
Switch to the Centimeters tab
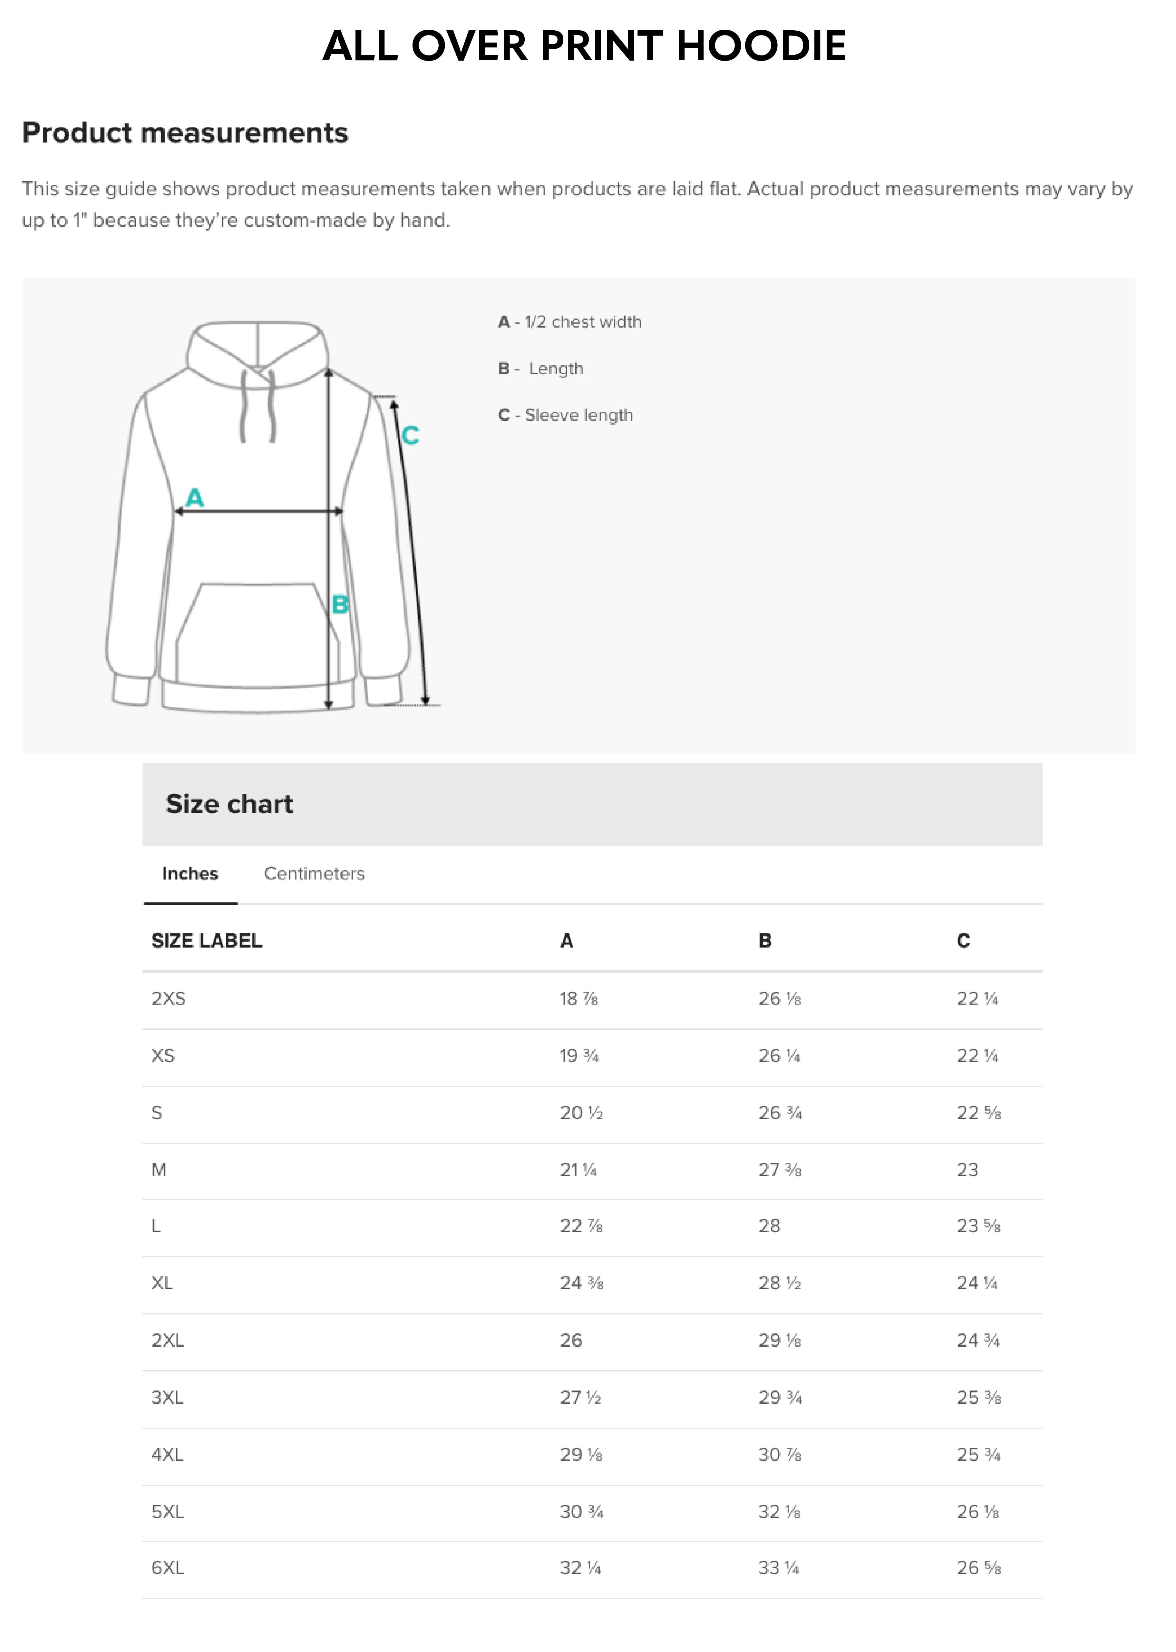(x=314, y=874)
